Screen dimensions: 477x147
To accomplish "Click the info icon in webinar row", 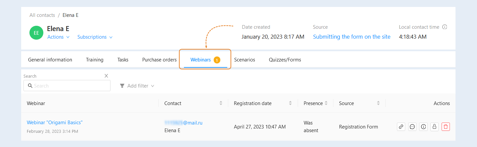I will pos(423,127).
